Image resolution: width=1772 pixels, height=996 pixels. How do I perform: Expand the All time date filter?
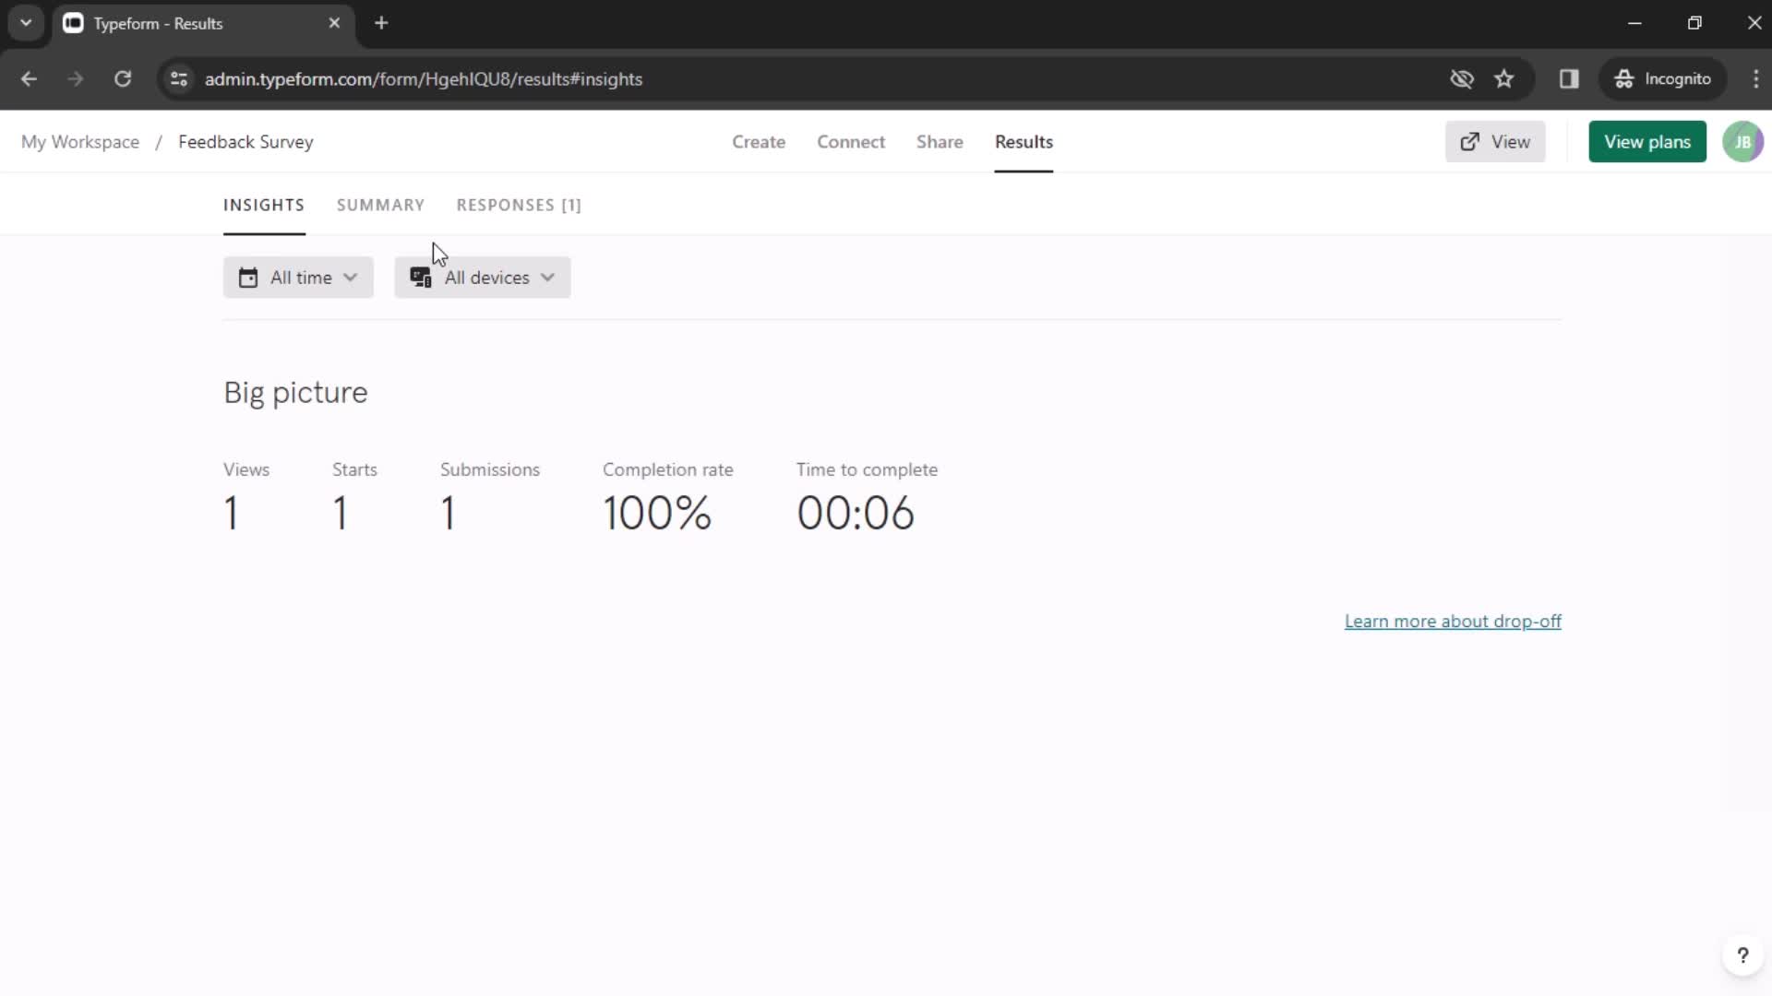298,278
